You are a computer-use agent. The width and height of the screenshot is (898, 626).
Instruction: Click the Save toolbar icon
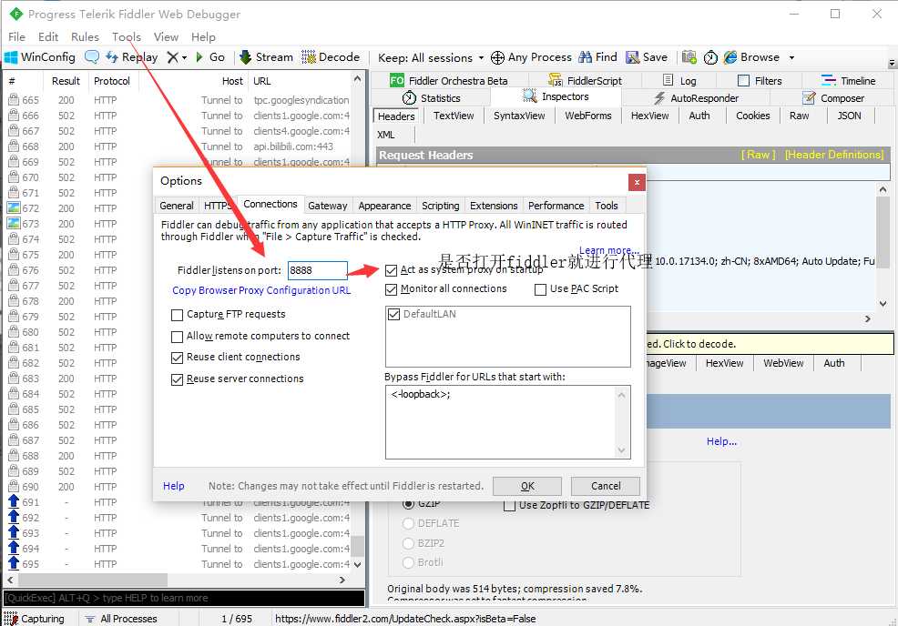pos(632,57)
